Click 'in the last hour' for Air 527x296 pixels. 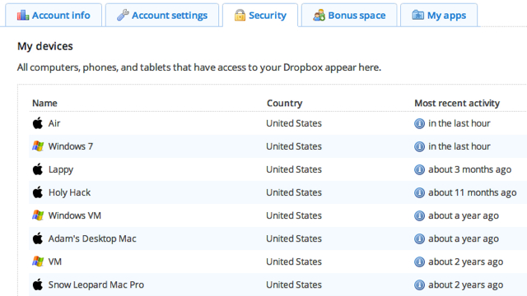click(x=459, y=123)
